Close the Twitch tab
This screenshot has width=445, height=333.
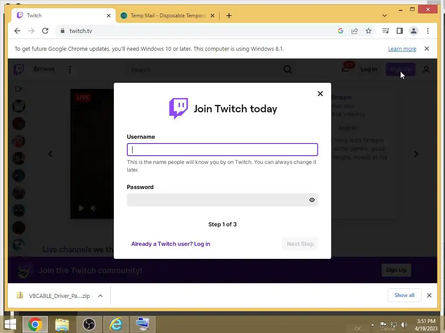[x=108, y=16]
